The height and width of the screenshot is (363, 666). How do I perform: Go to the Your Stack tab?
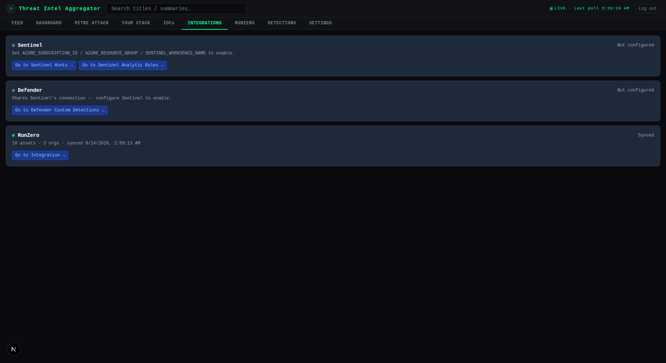click(x=136, y=23)
